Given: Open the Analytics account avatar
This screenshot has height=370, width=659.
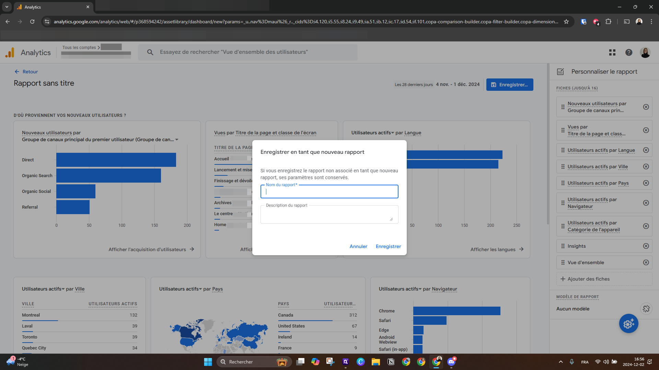Looking at the screenshot, I should point(645,52).
